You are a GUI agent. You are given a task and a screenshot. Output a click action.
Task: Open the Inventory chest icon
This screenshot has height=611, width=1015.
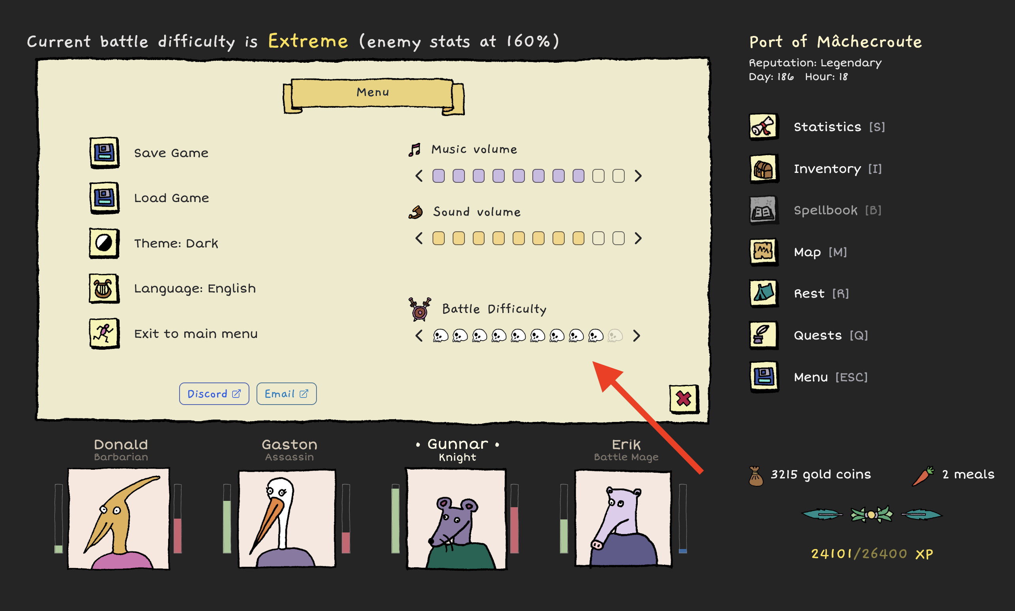(764, 169)
